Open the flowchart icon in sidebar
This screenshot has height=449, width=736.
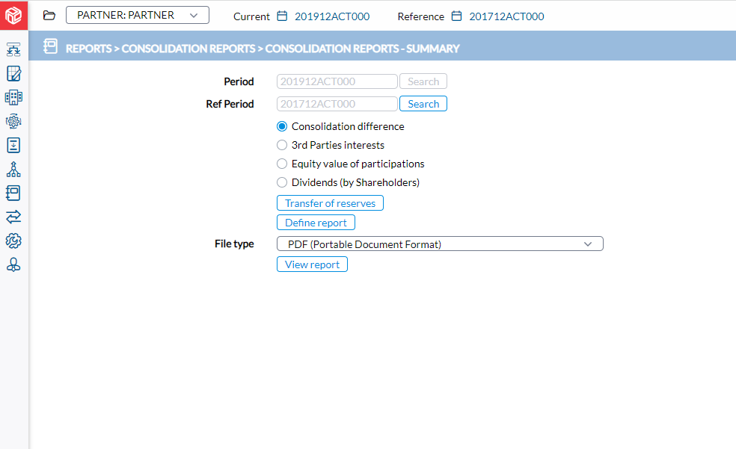click(x=13, y=49)
